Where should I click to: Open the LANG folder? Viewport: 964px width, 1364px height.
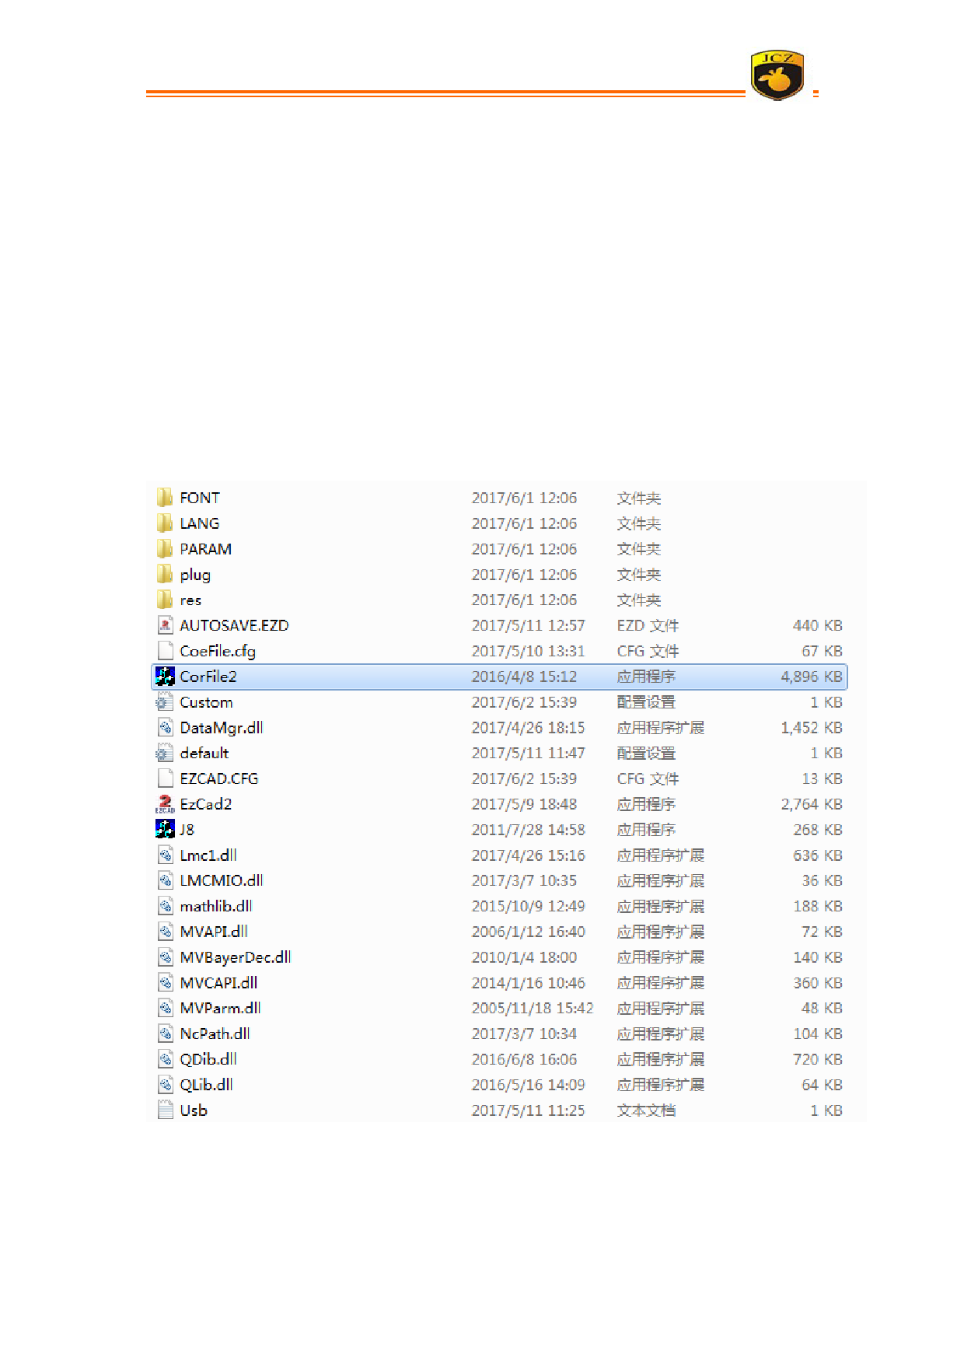tap(199, 523)
